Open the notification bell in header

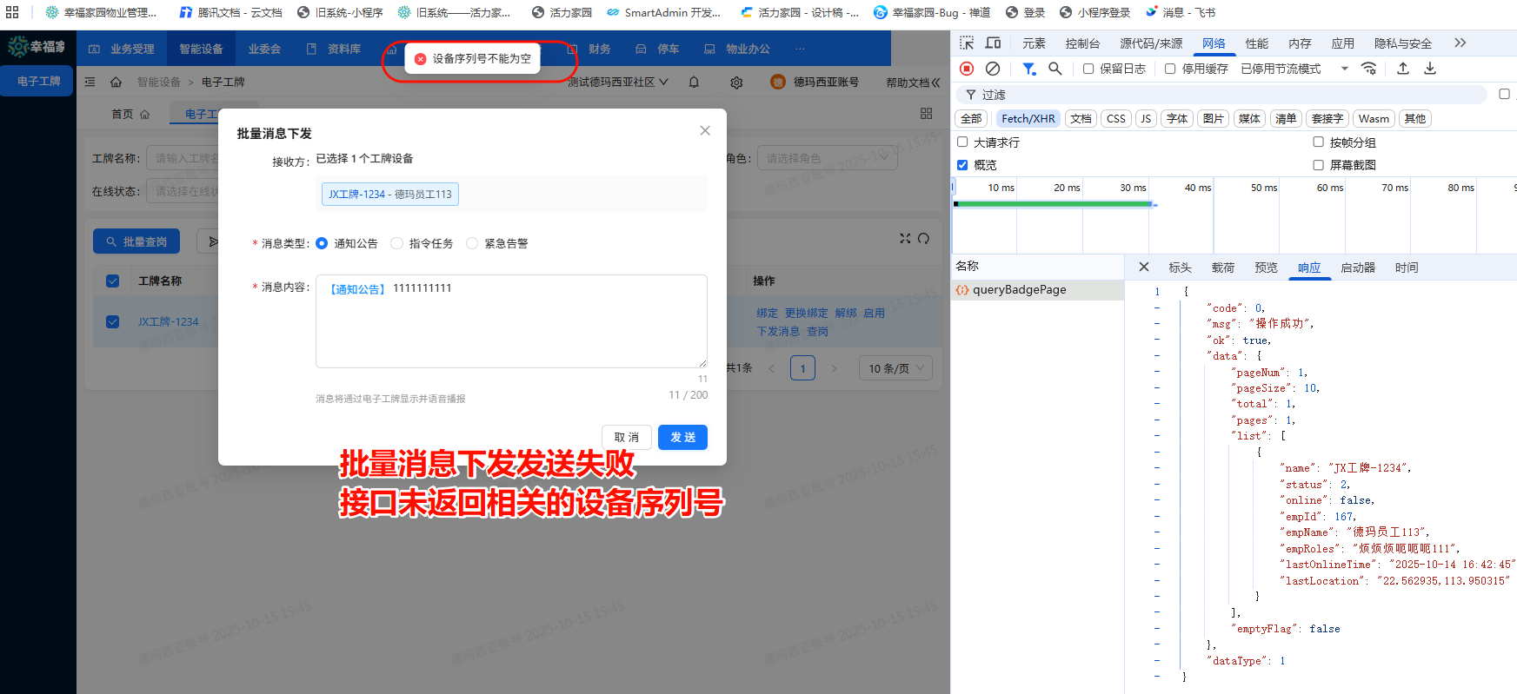694,83
